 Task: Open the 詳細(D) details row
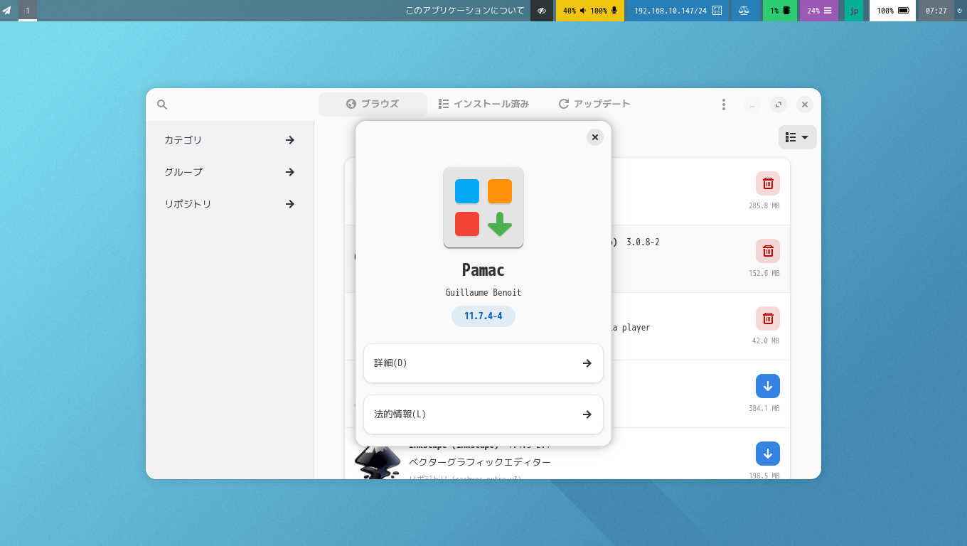(x=483, y=363)
